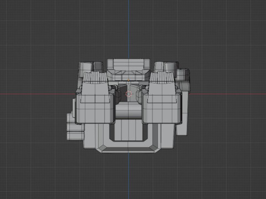The height and width of the screenshot is (199, 266).
Task: Select the orange object origin dot
Action: pyautogui.click(x=129, y=80)
